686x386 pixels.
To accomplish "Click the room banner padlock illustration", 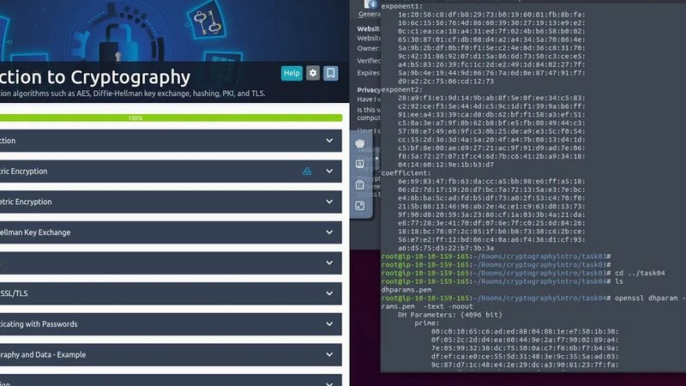I will point(119,41).
